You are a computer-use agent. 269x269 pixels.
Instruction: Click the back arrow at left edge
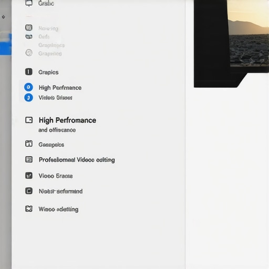click(3, 17)
